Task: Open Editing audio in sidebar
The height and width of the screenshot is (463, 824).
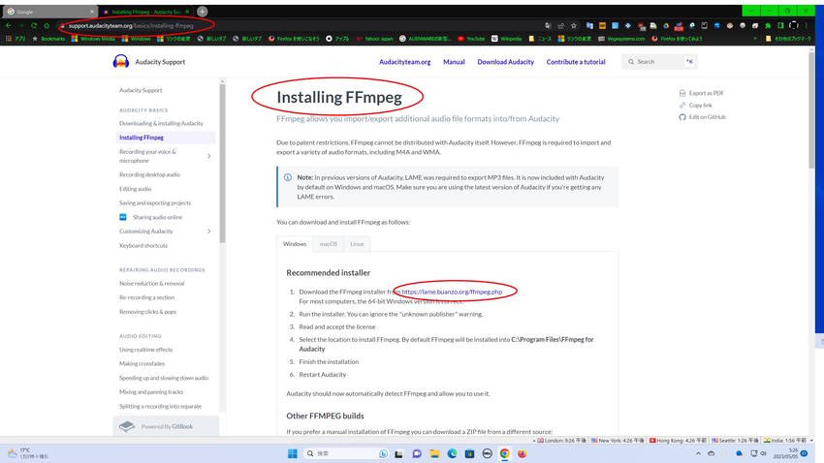Action: (x=135, y=189)
